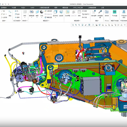This screenshot has height=127, width=127.
Task: Expand the Model Display (模型显示) group arrow
Action: [x=49, y=21]
